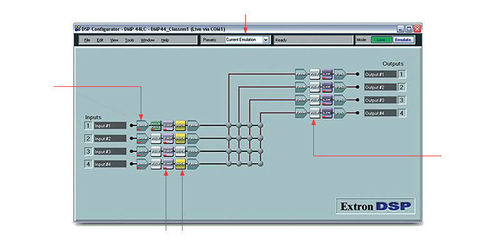Open the Help menu
494x250 pixels.
click(165, 40)
